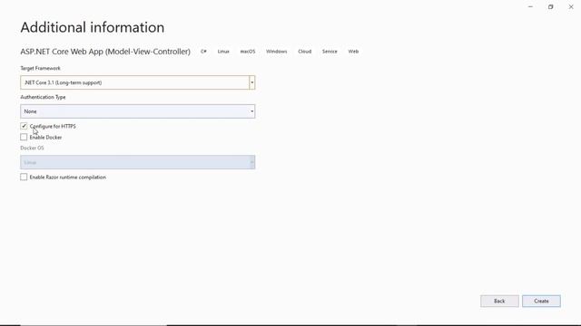Viewport: 581px width, 326px height.
Task: Click the macOS tag label
Action: (248, 52)
